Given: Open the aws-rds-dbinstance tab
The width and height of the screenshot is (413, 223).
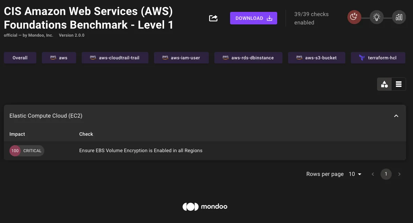Looking at the screenshot, I should 248,58.
